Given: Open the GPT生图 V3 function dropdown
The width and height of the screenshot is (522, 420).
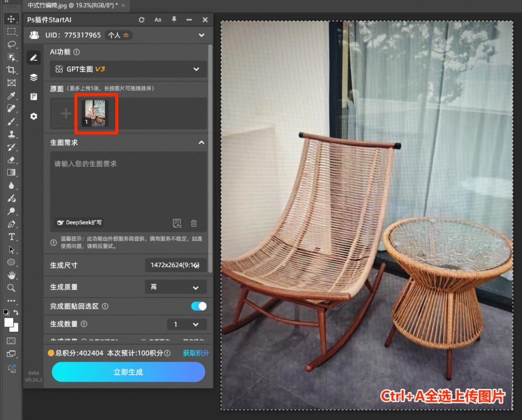Looking at the screenshot, I should (x=128, y=69).
